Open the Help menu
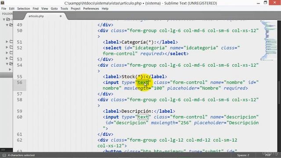The width and height of the screenshot is (281, 158). pyautogui.click(x=105, y=9)
